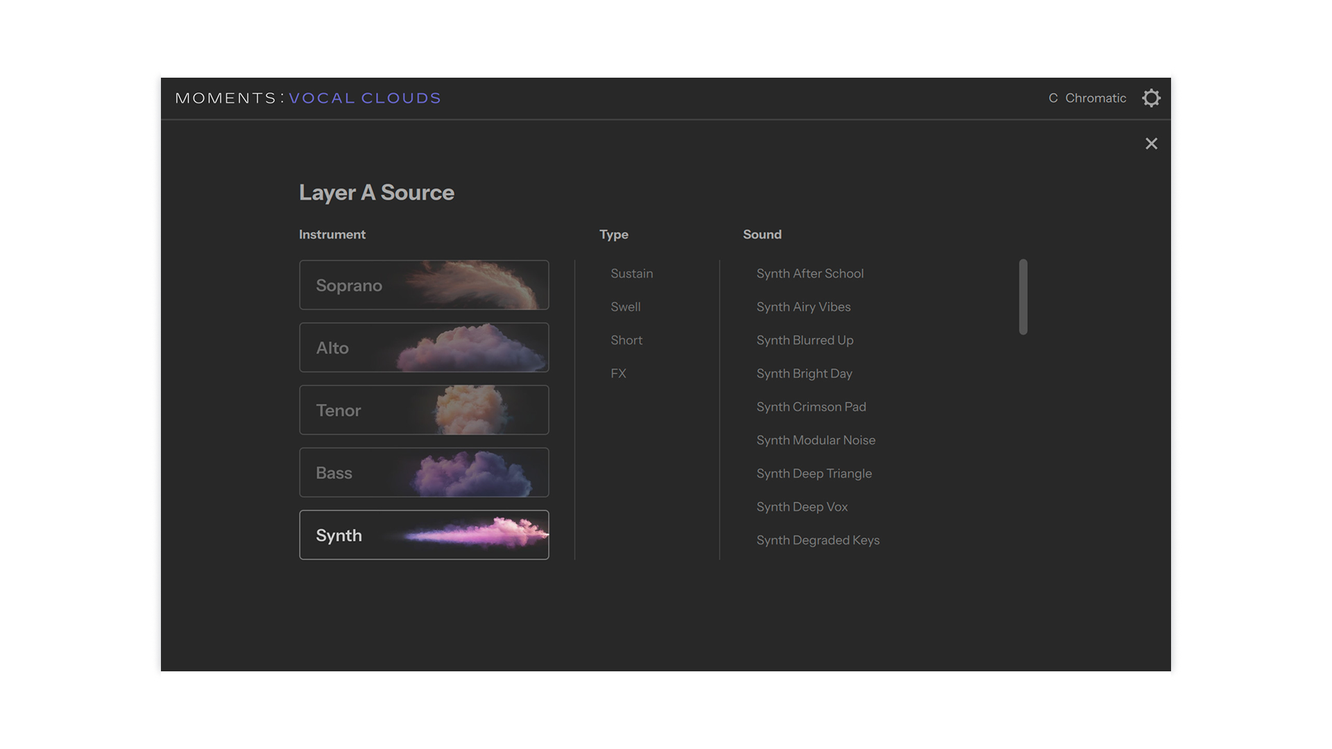The image size is (1332, 749).
Task: Select the FX type option
Action: (x=618, y=373)
